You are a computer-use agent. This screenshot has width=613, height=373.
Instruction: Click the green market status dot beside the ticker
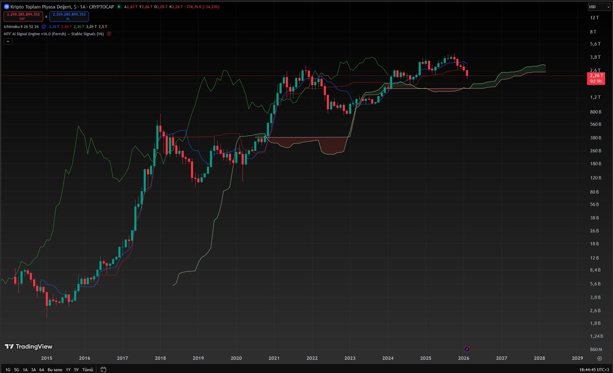tap(119, 7)
